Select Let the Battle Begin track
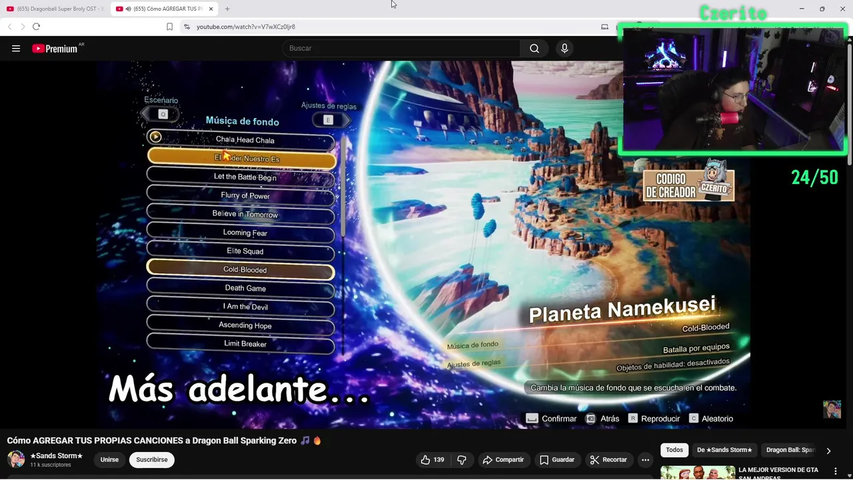 point(241,177)
